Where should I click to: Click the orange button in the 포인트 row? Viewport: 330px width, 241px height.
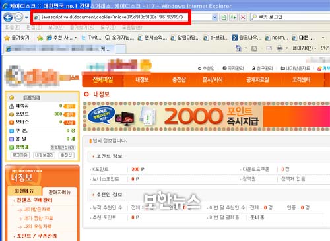point(69,114)
